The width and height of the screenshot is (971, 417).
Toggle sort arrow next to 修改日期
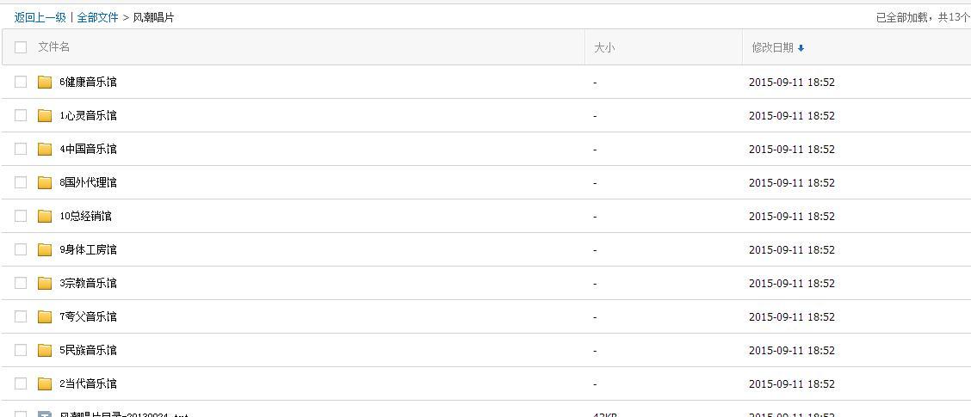(801, 48)
